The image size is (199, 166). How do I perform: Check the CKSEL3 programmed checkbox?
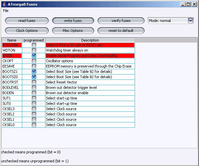coord(34,109)
